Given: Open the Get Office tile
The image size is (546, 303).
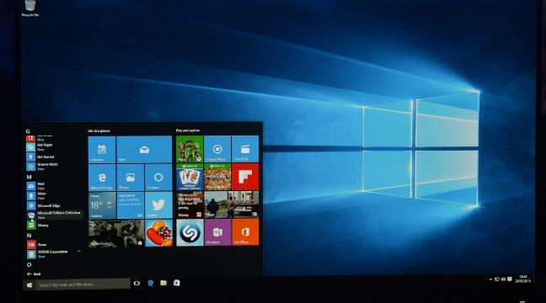Looking at the screenshot, I should click(245, 232).
